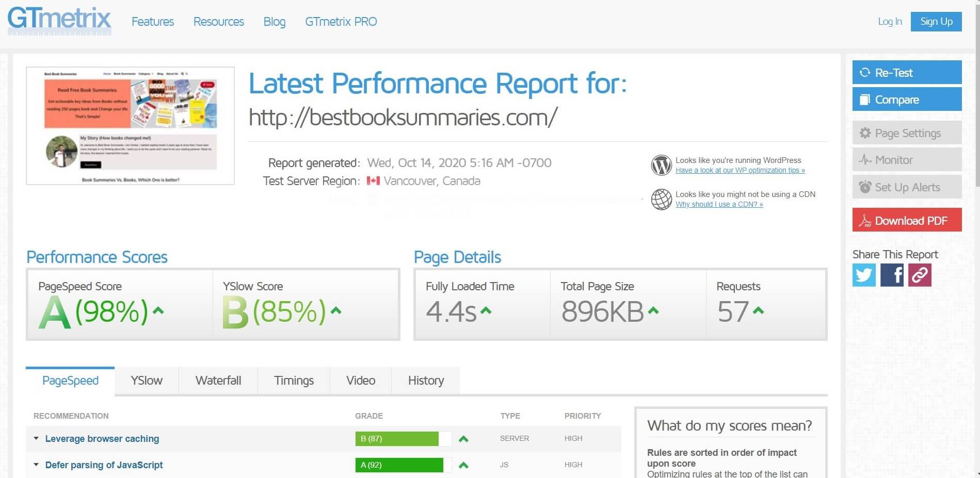Click the website screenshot thumbnail
Screen dimensions: 980x478
coord(130,126)
